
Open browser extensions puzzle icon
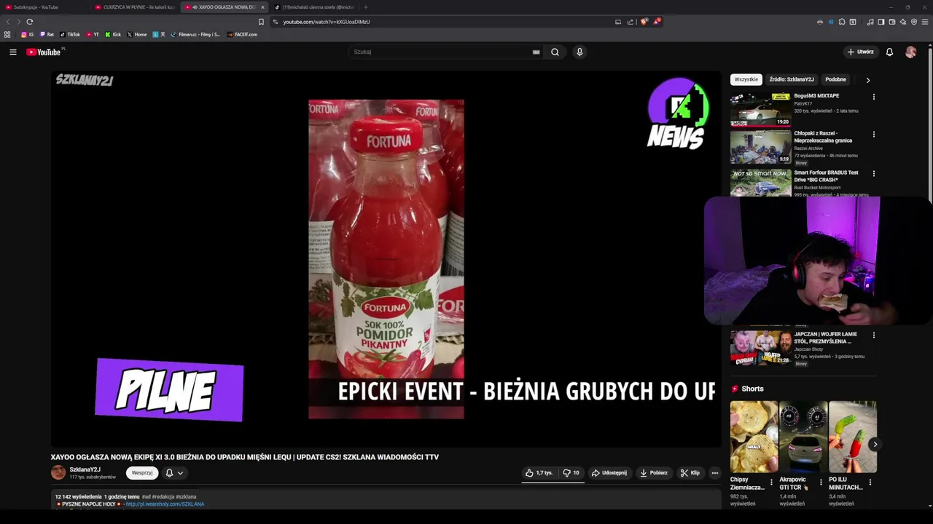click(841, 22)
